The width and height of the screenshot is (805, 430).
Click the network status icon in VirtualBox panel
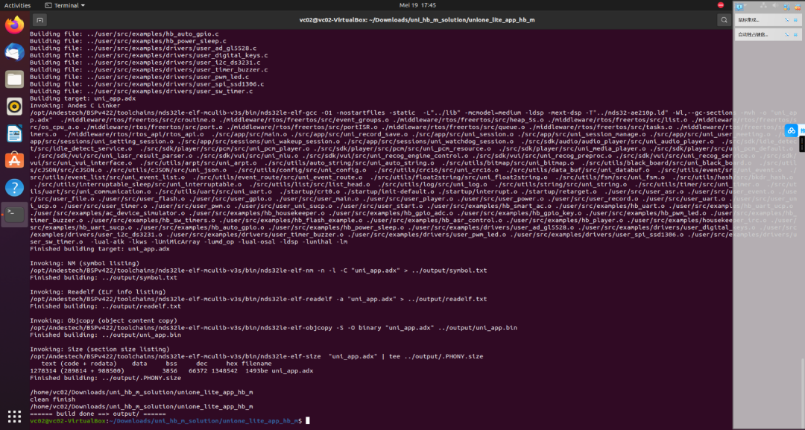(x=763, y=5)
